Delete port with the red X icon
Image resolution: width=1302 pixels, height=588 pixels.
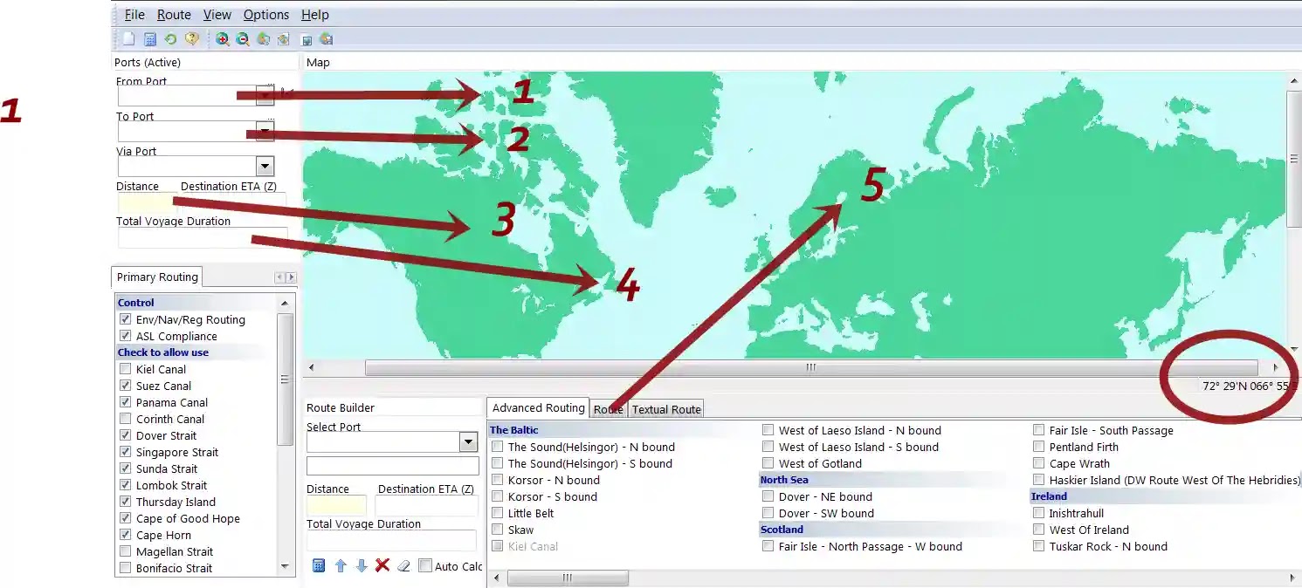tap(382, 565)
